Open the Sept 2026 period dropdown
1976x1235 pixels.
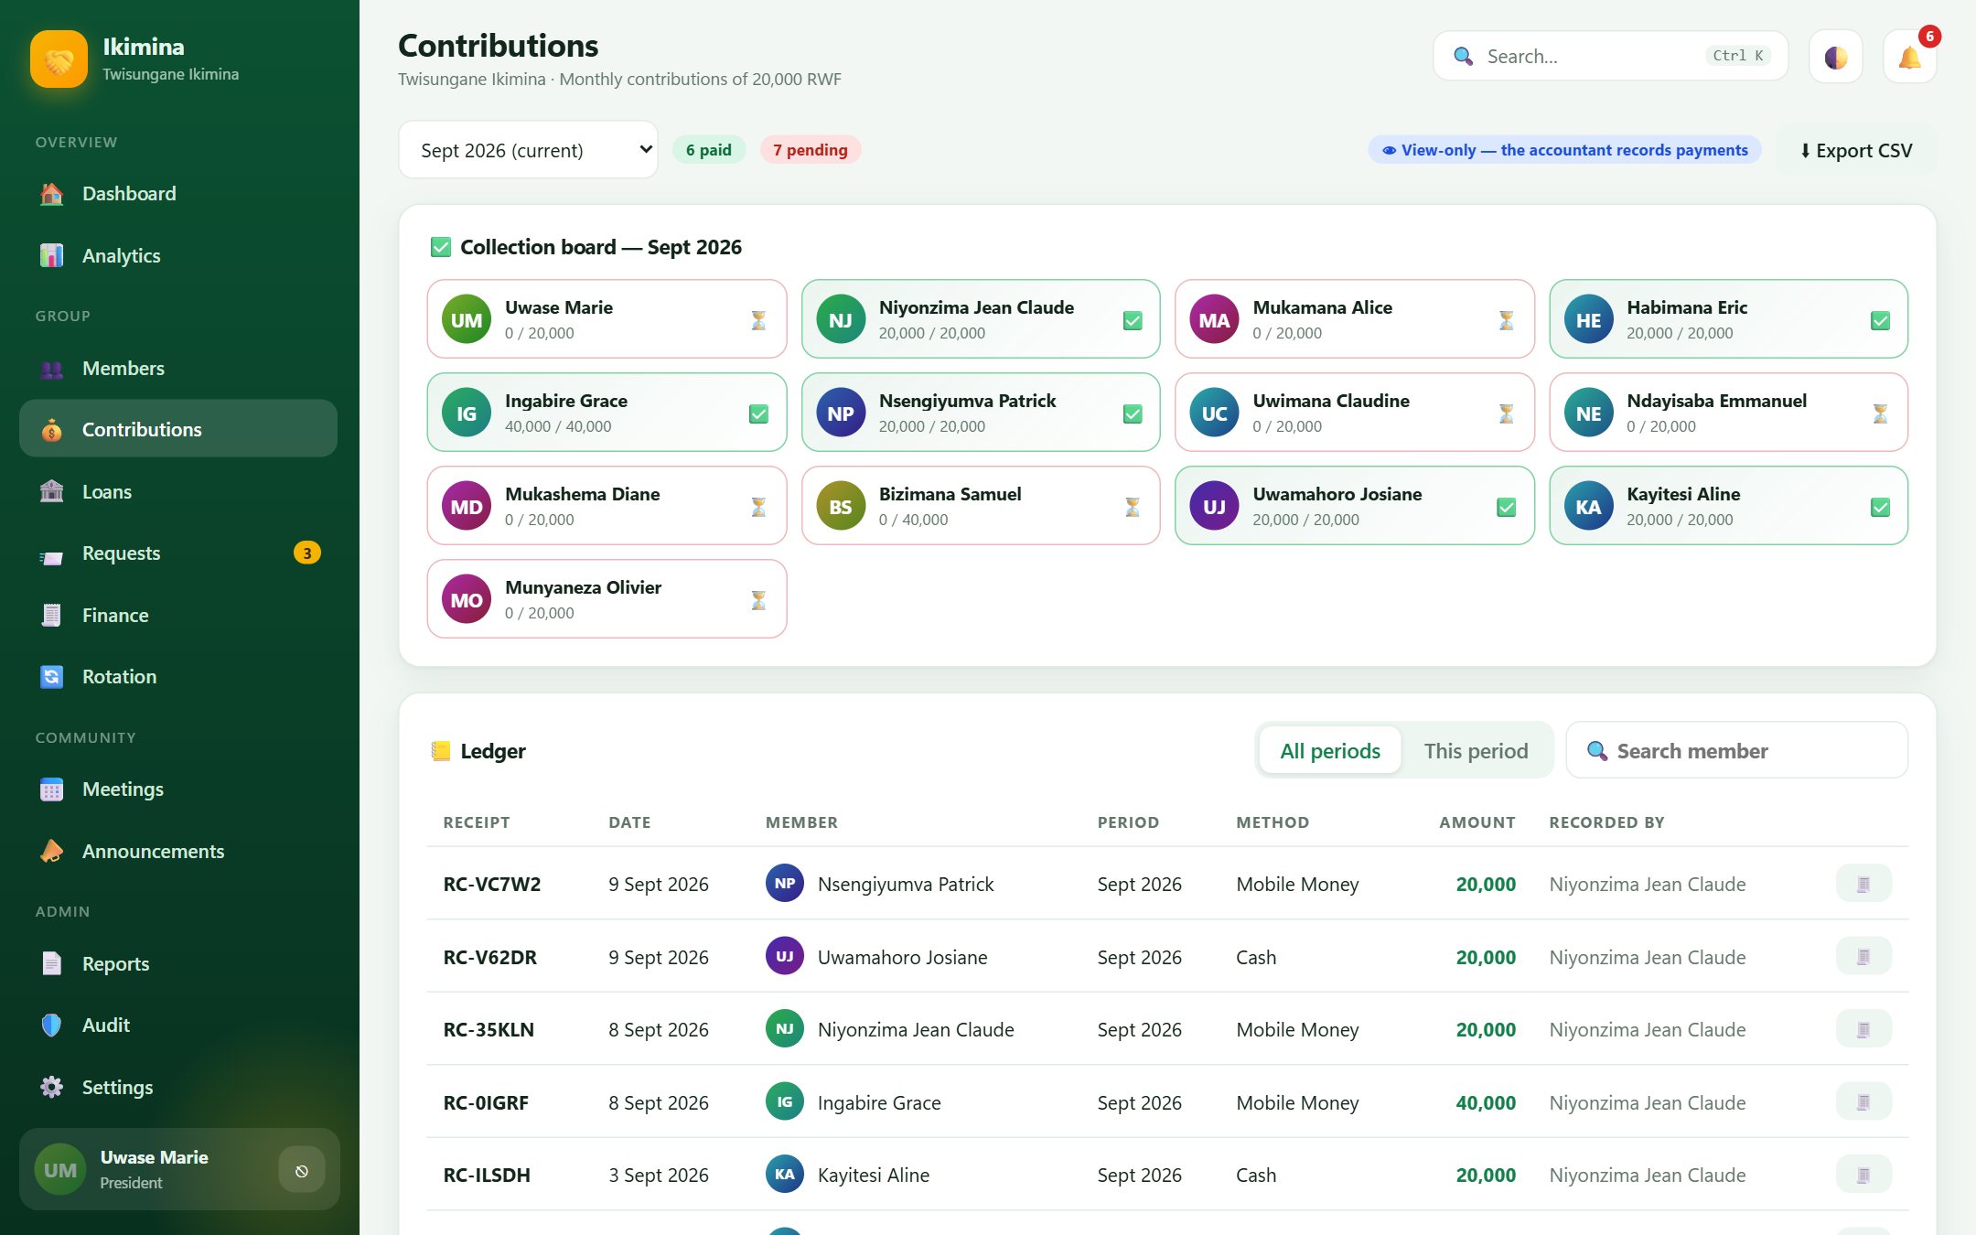(x=528, y=150)
